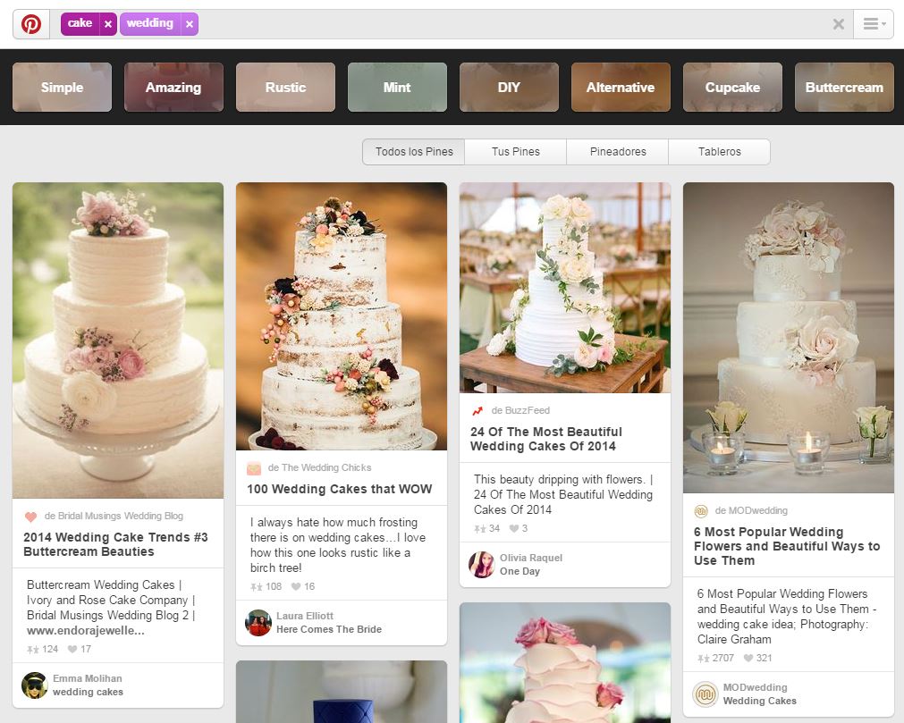Click Emma Molihan's profile avatar

pyautogui.click(x=35, y=685)
